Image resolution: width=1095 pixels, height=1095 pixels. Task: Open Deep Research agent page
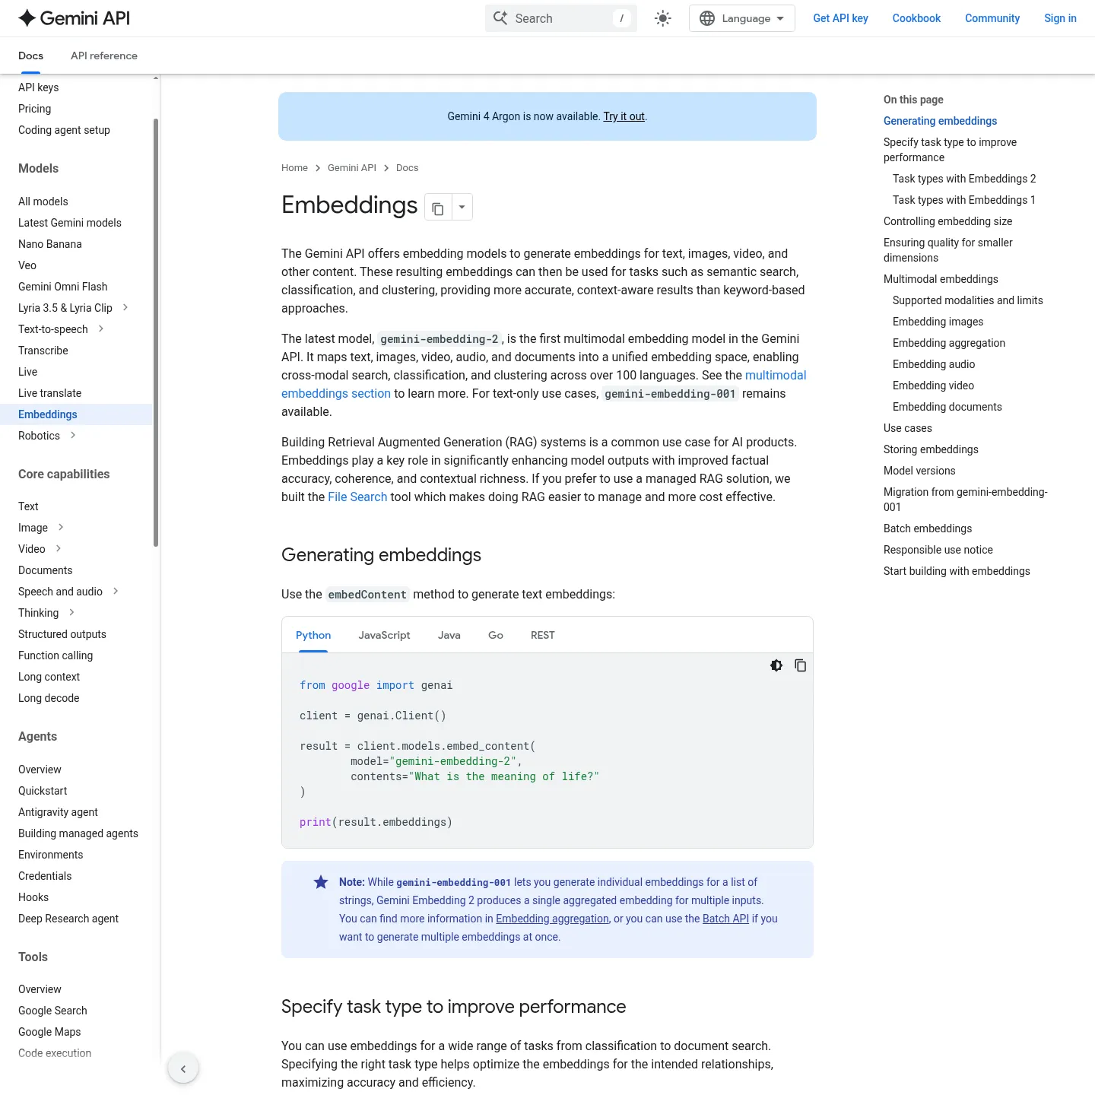(x=68, y=919)
